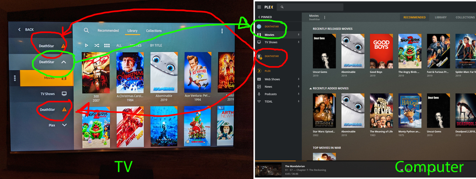Open the RECENTLY RELEASED MOVIES heading on Computer

pos(332,29)
